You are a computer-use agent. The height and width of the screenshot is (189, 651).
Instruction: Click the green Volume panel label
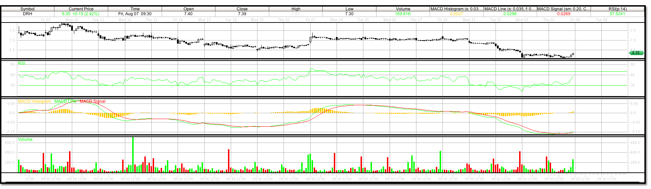[25, 139]
